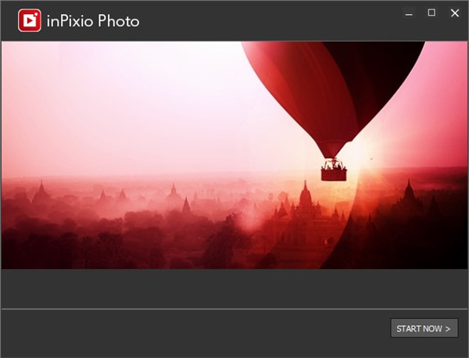Click the red hot air balloon envelope

coord(297,78)
